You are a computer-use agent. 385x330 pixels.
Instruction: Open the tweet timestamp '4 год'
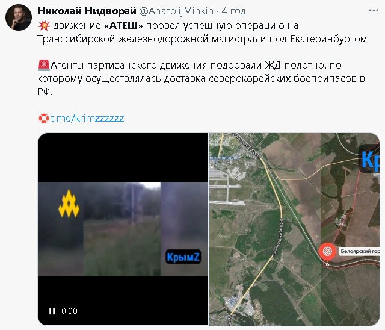pyautogui.click(x=233, y=11)
